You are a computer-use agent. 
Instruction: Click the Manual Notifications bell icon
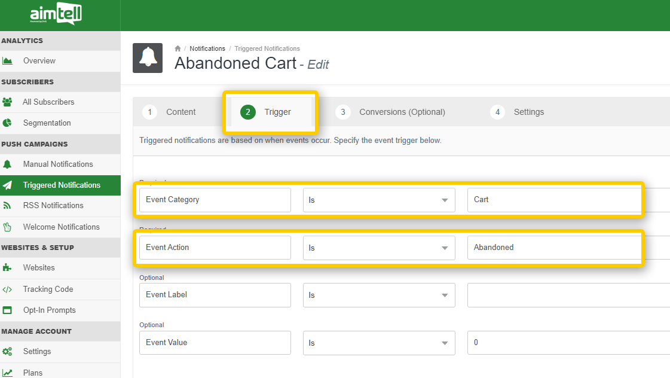[7, 164]
